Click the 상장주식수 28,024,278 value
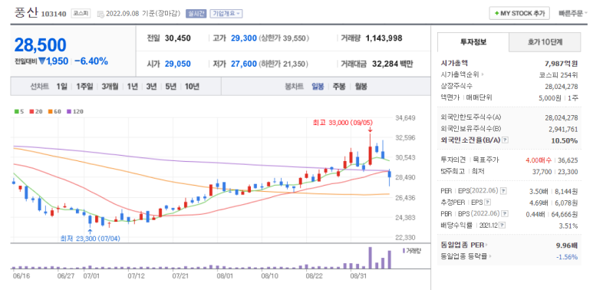This screenshot has height=290, width=593. pos(562,86)
